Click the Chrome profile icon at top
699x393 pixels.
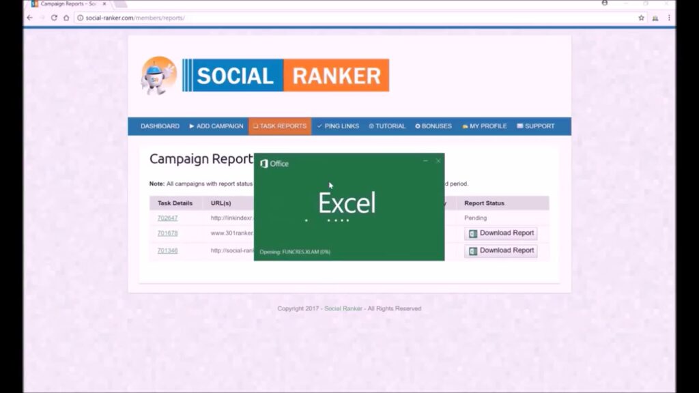point(605,3)
